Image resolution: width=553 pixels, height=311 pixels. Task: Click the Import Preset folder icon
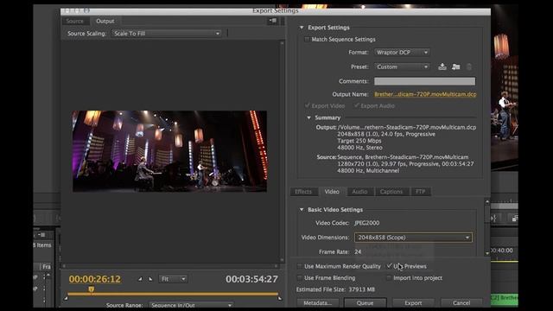(455, 67)
